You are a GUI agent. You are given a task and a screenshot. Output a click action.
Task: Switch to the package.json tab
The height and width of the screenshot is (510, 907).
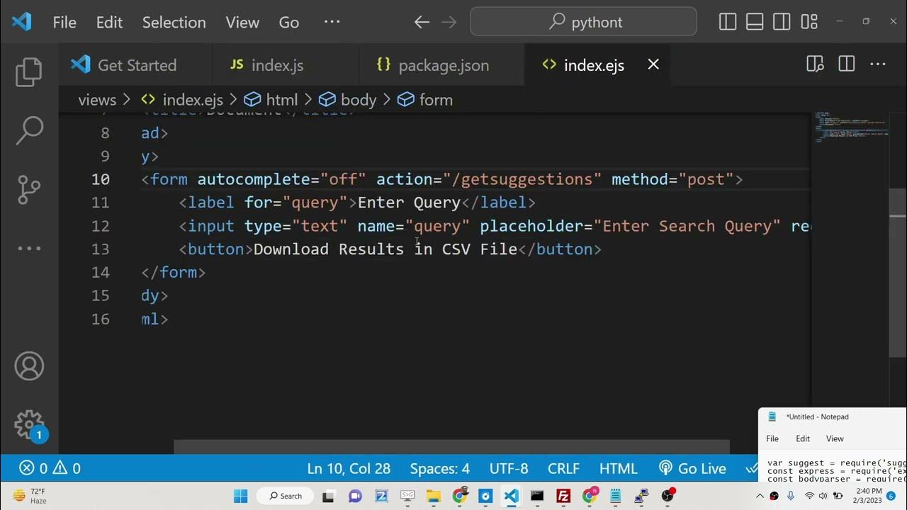tap(443, 65)
